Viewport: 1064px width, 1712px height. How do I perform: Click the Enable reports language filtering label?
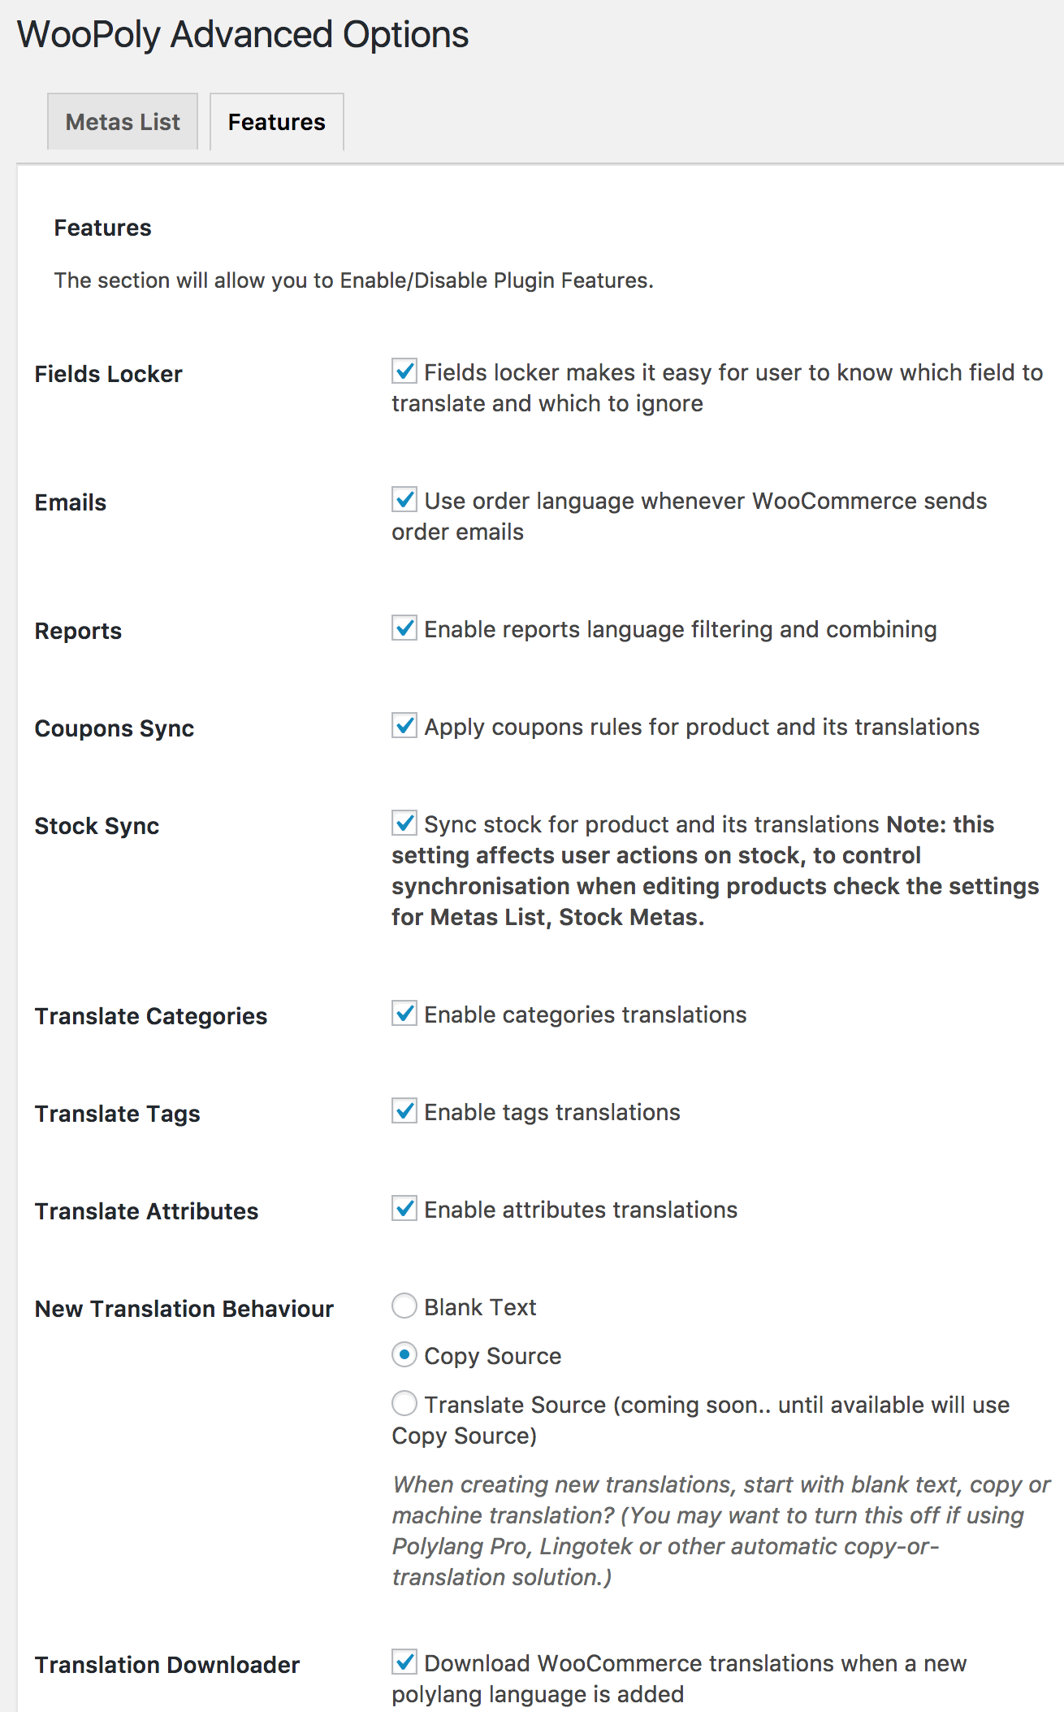pos(681,629)
